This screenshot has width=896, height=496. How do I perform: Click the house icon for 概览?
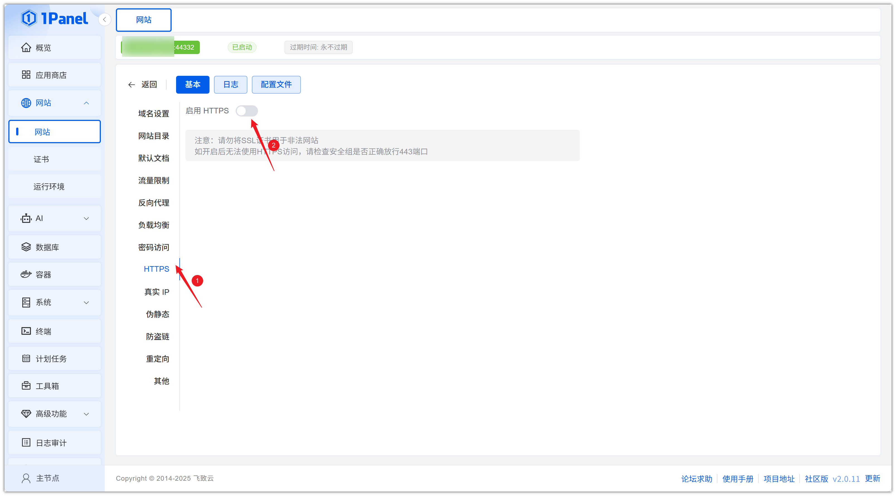[x=26, y=47]
